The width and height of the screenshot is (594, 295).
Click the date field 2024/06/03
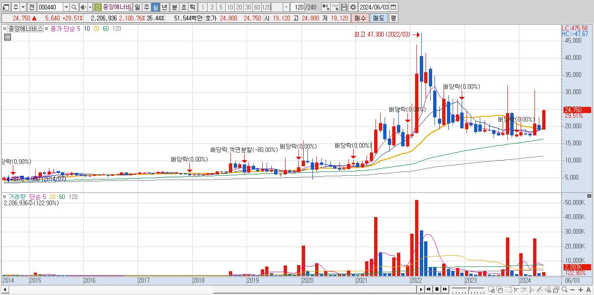tap(374, 7)
